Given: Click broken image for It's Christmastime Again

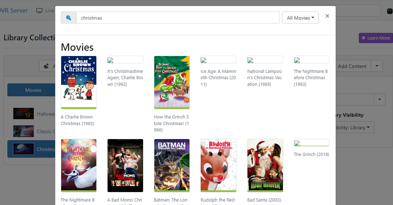Looking at the screenshot, I should 125,60.
